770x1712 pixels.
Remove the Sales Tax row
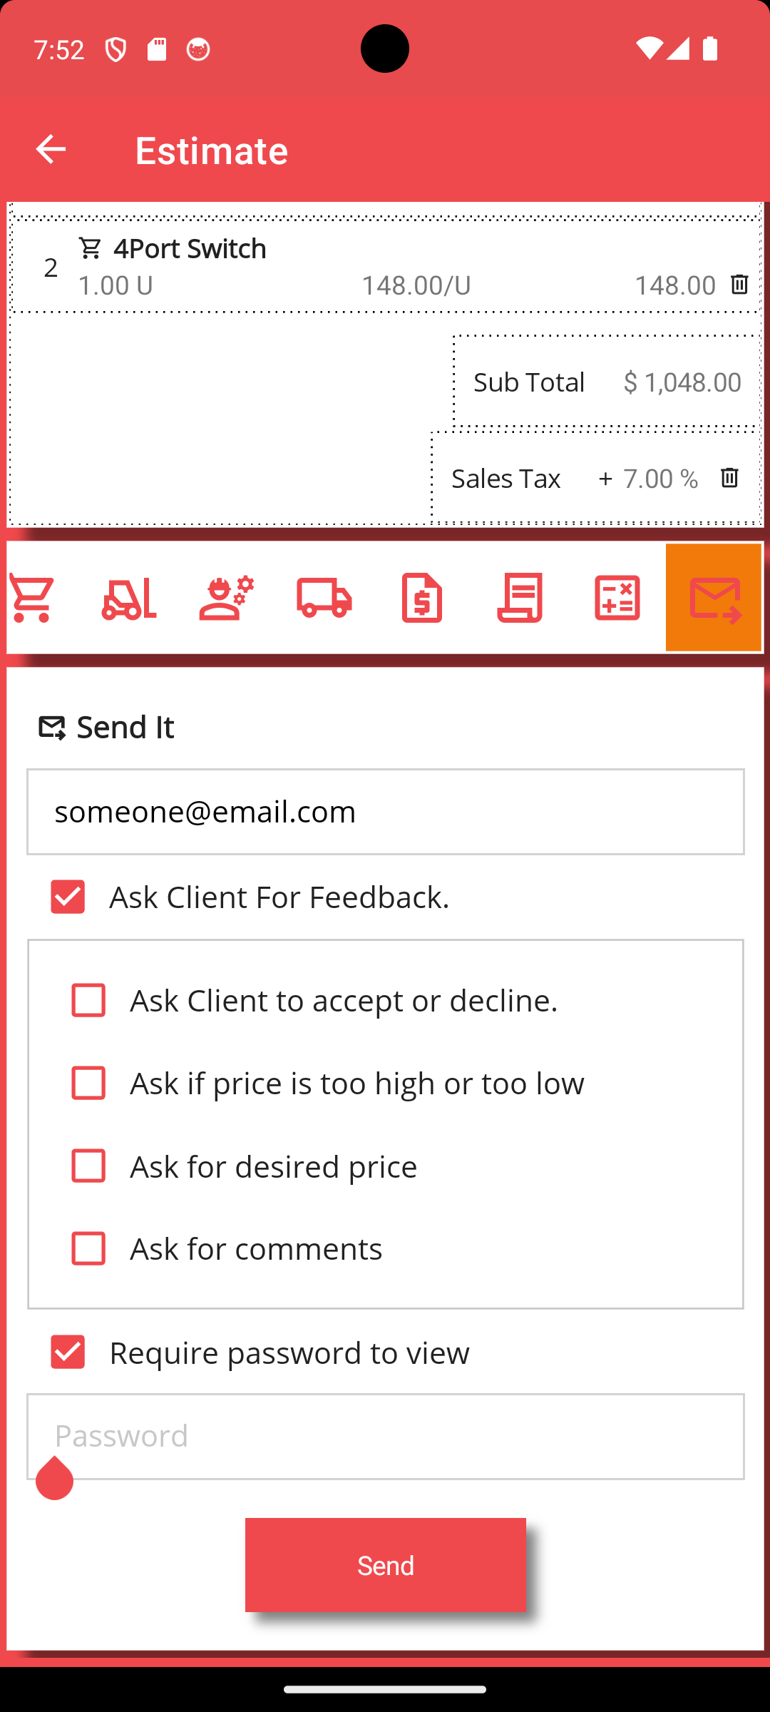pyautogui.click(x=729, y=478)
